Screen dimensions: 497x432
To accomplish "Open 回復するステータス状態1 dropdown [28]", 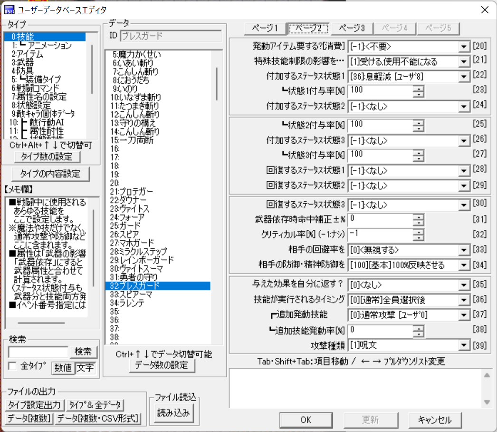I will (464, 171).
